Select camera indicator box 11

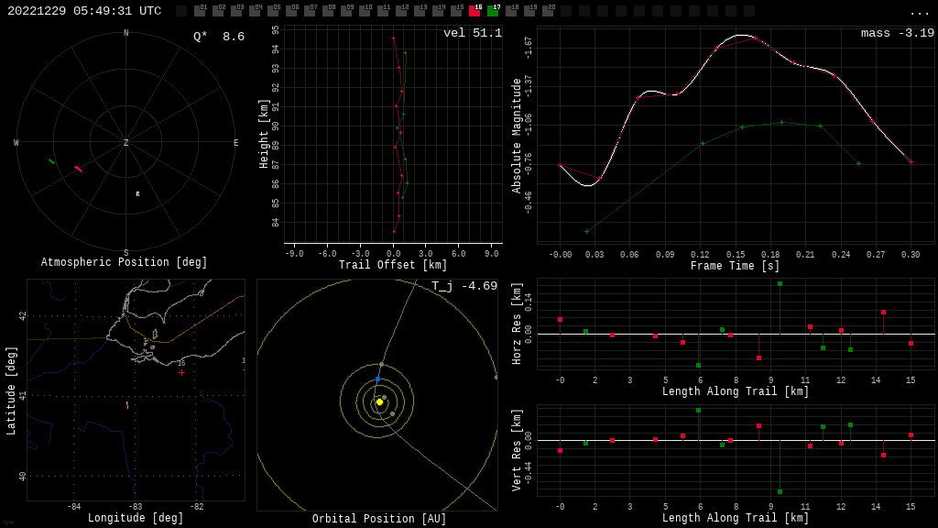[383, 11]
